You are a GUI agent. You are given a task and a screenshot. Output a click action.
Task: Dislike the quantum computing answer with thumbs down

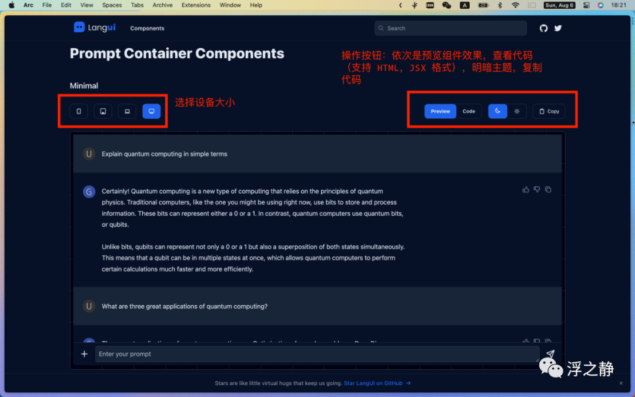tap(537, 189)
